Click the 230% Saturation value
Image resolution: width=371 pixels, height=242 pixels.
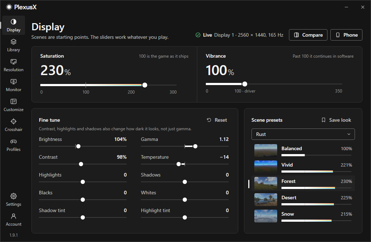[56, 70]
